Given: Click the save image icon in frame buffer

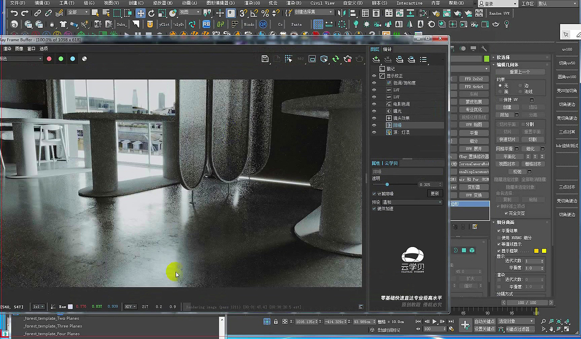Looking at the screenshot, I should coord(266,59).
